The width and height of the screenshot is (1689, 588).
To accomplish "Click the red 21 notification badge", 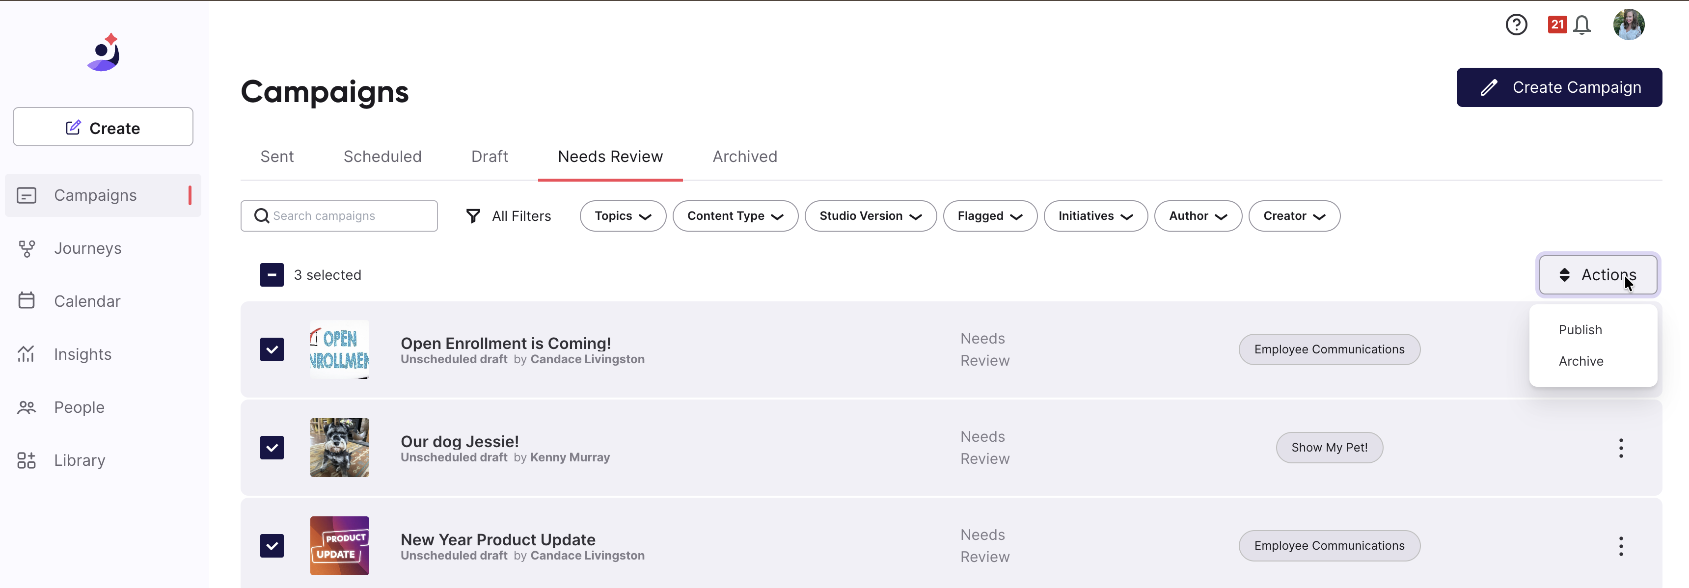I will tap(1556, 24).
